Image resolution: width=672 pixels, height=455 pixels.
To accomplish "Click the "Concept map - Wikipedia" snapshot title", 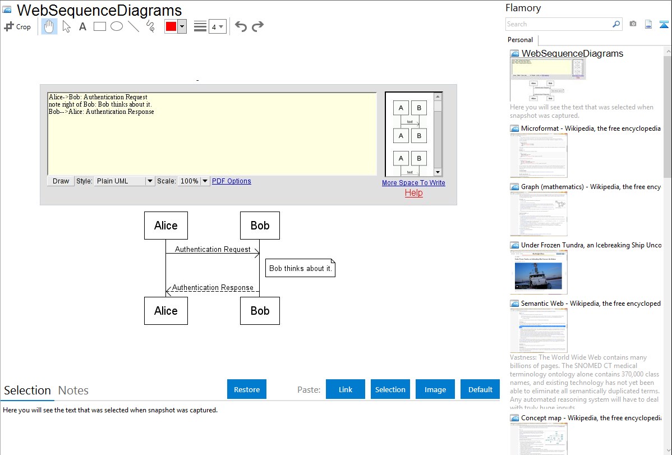I will point(591,418).
